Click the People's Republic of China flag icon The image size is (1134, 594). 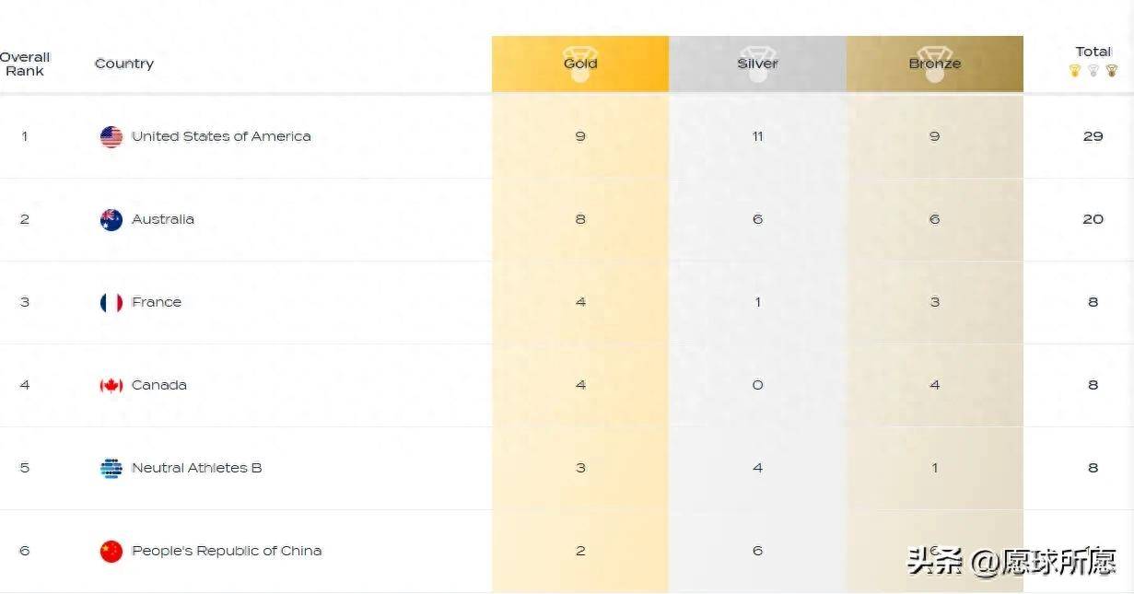coord(111,552)
